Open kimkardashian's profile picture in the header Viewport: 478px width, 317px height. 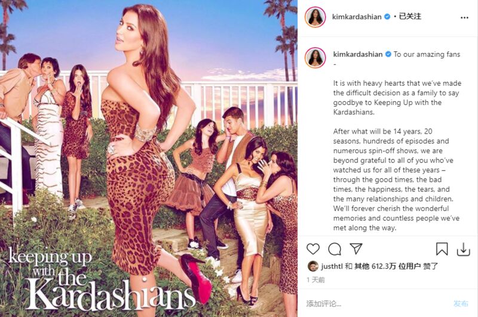tap(315, 17)
